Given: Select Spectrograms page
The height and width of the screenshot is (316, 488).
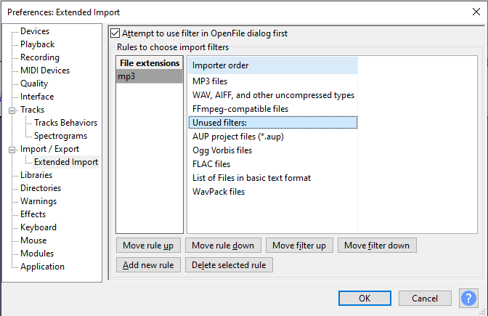Looking at the screenshot, I should (x=61, y=136).
